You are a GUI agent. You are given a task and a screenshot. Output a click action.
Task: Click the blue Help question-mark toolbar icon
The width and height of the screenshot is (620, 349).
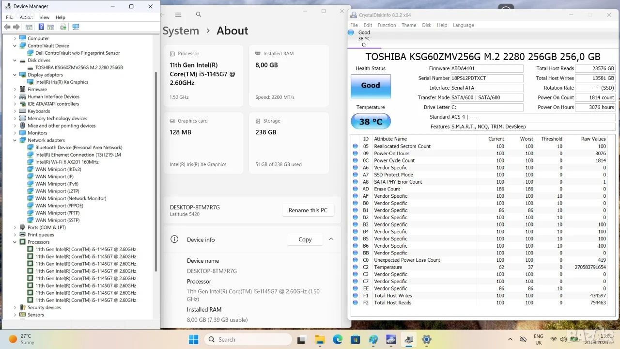click(41, 27)
